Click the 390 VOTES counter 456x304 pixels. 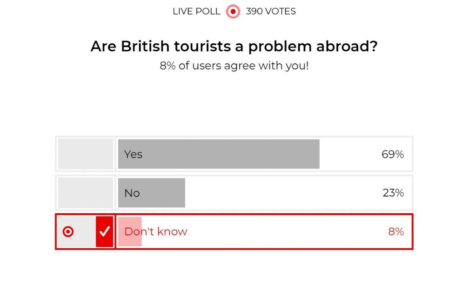click(x=271, y=11)
